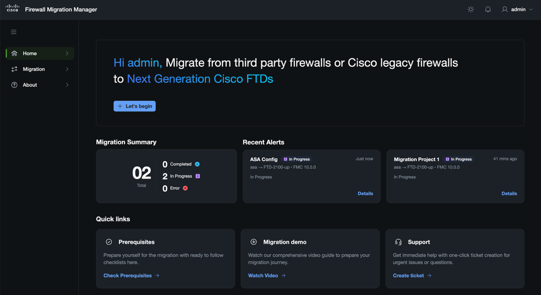Viewport: 541px width, 295px height.
Task: Click the Prerequisites card title
Action: coord(137,242)
